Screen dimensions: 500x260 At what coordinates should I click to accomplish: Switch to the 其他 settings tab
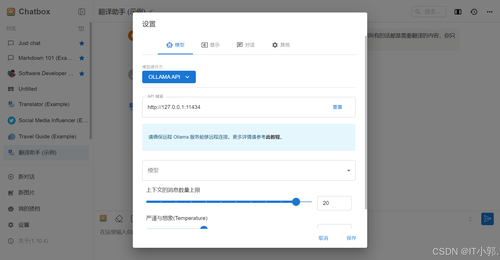point(281,45)
